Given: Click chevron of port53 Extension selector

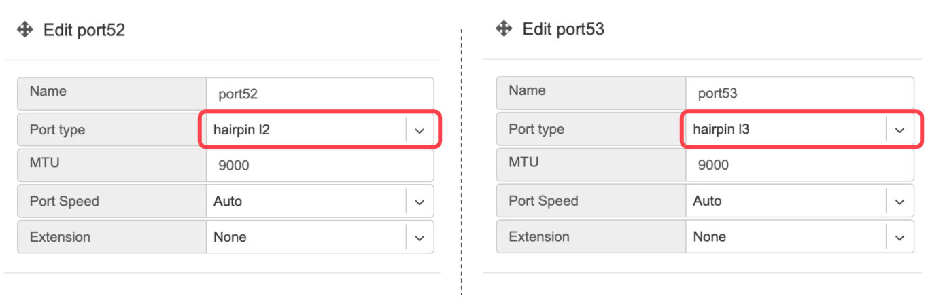Looking at the screenshot, I should point(899,238).
